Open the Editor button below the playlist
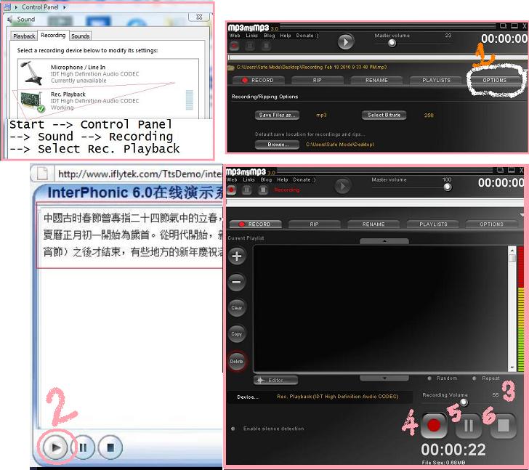 (275, 381)
